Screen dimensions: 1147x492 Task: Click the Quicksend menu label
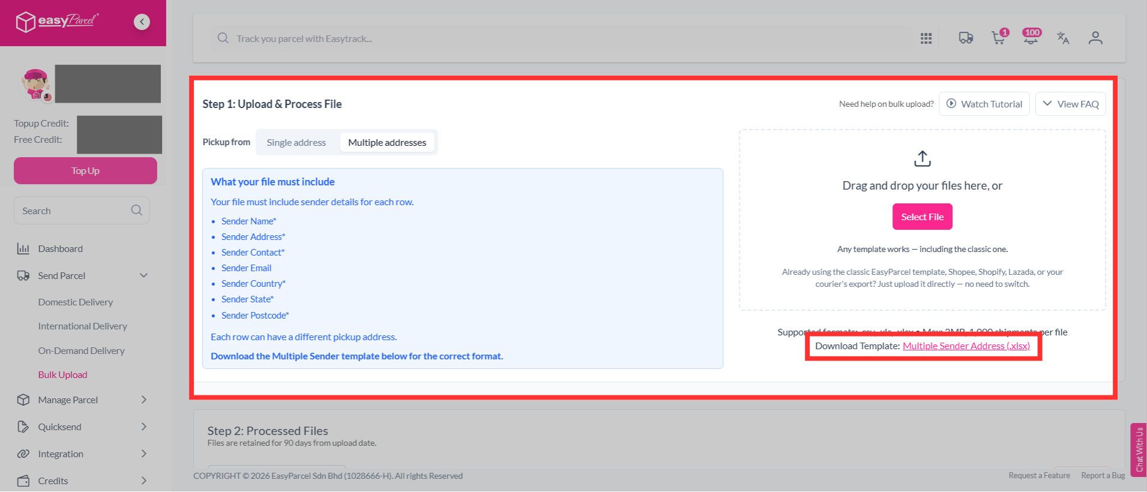[59, 427]
